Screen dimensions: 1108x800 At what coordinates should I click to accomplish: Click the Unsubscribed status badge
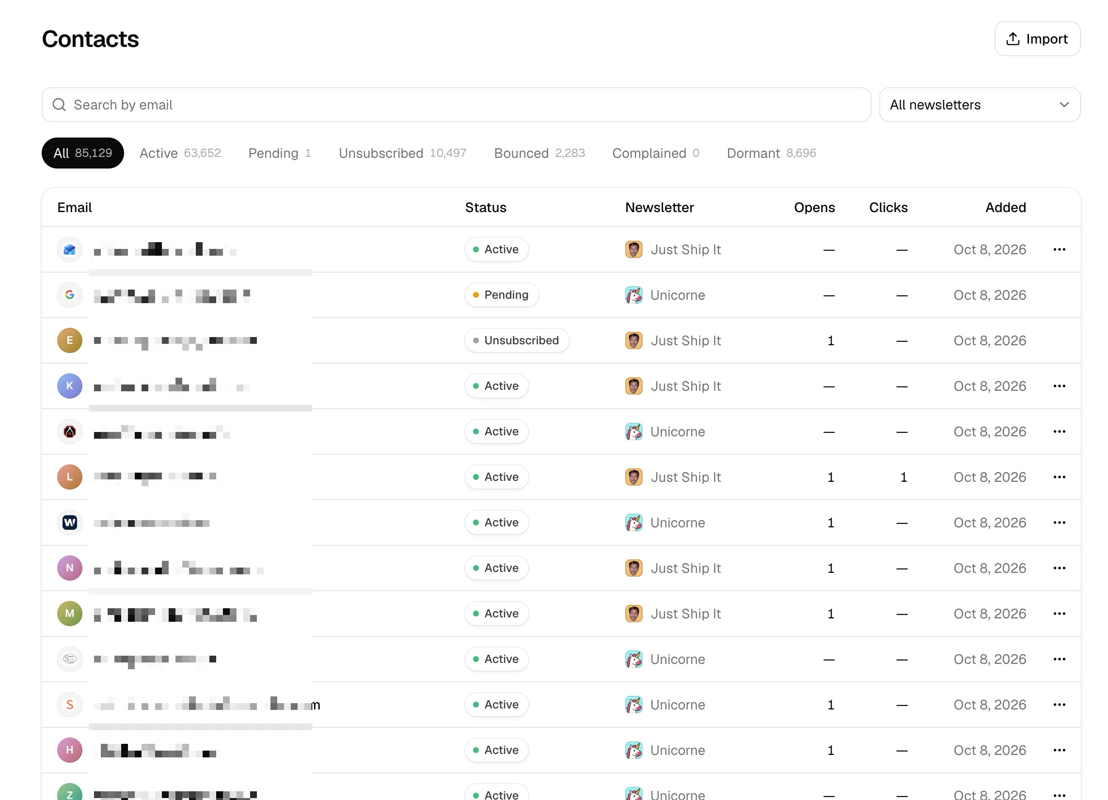tap(517, 340)
